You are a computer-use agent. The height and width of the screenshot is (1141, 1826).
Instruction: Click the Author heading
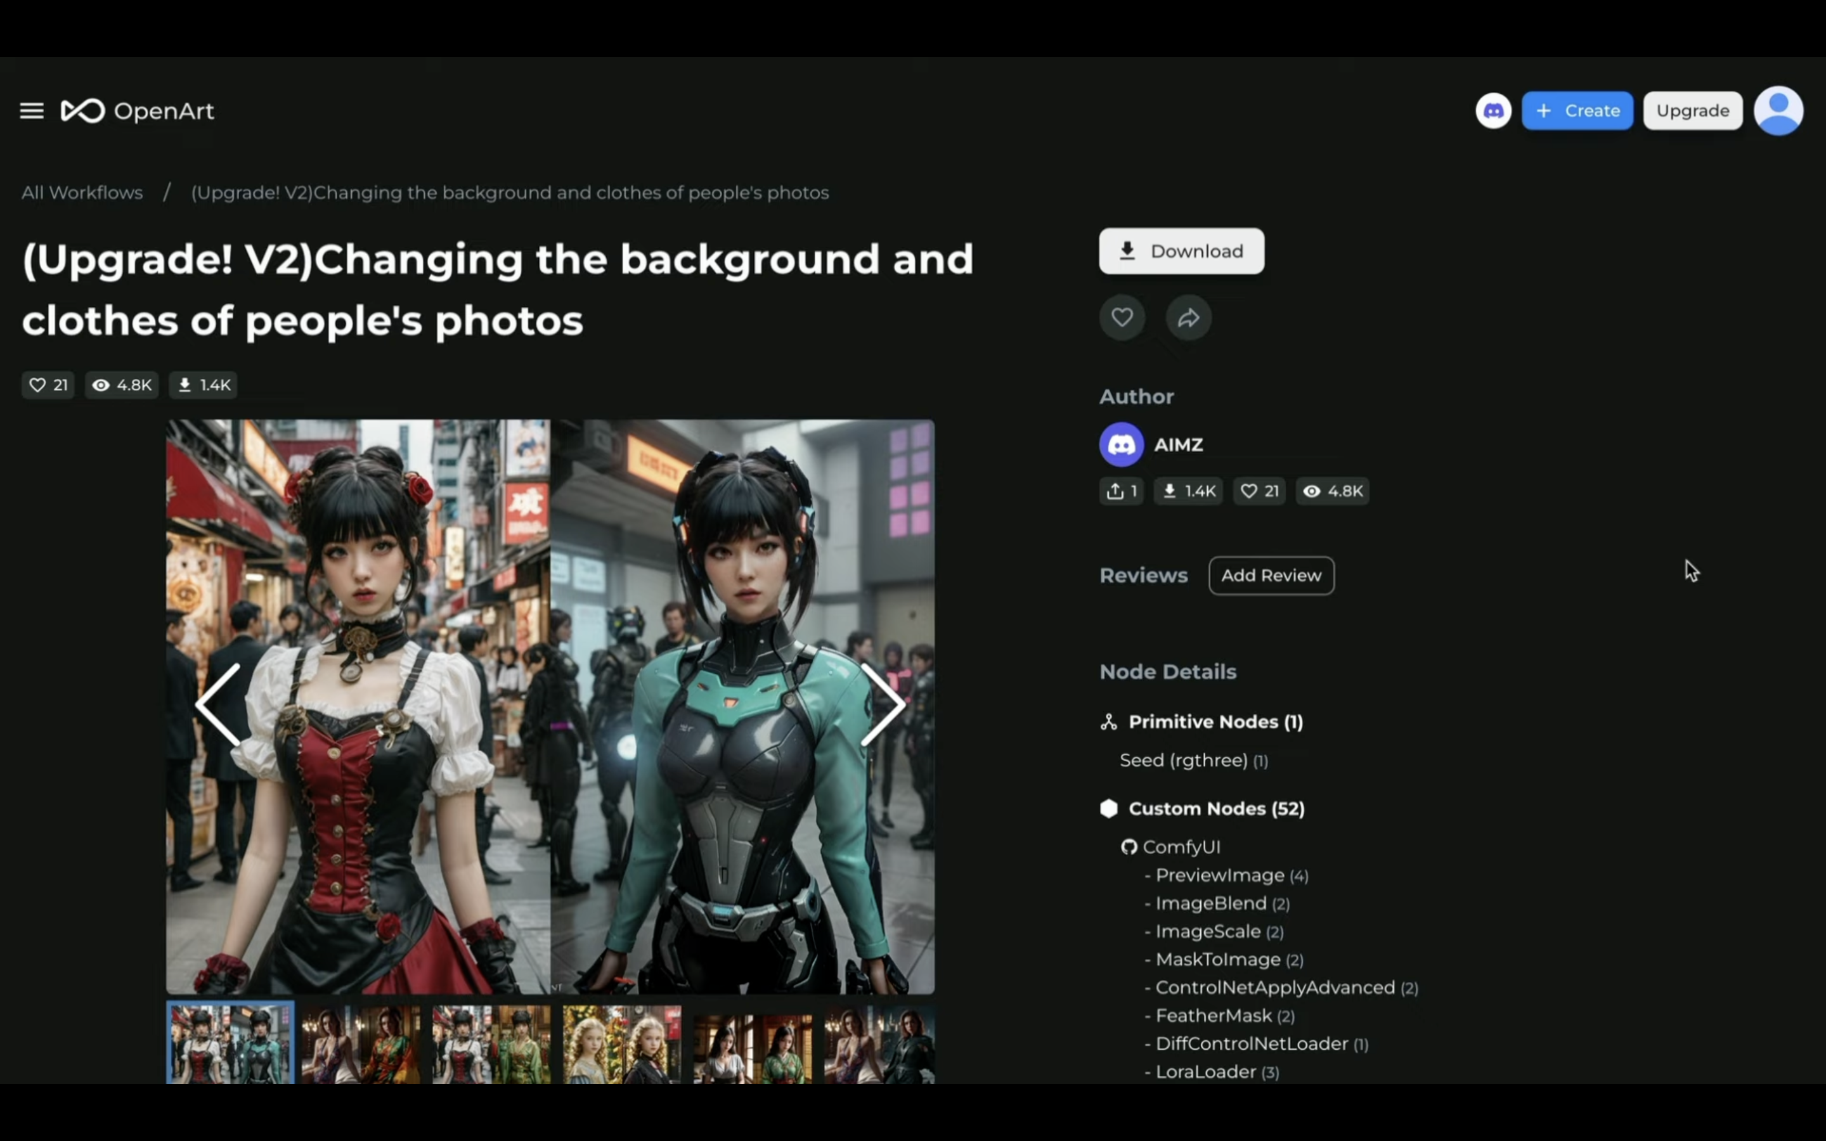coord(1136,397)
